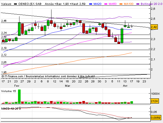Image resolution: width=163 pixels, height=123 pixels.
Task: Click the Mar month label
Action: coord(67,86)
